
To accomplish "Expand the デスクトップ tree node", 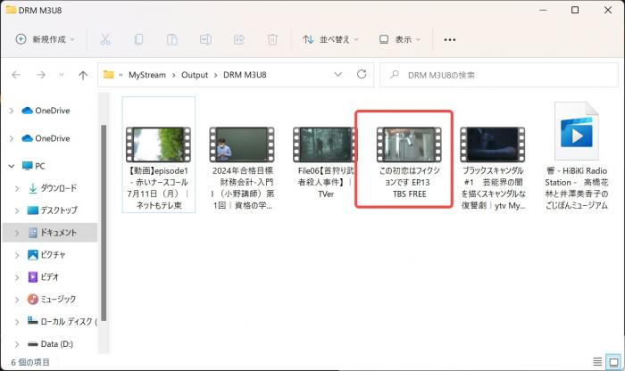I will click(17, 210).
